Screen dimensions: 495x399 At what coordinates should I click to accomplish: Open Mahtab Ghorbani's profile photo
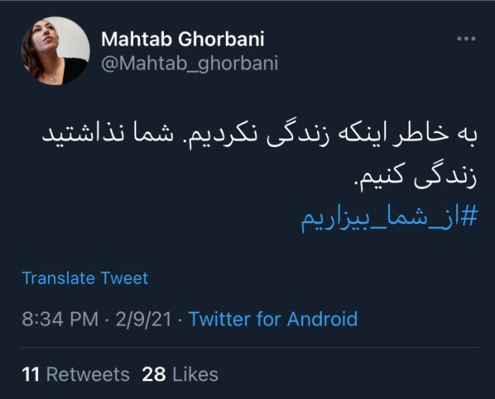point(54,50)
